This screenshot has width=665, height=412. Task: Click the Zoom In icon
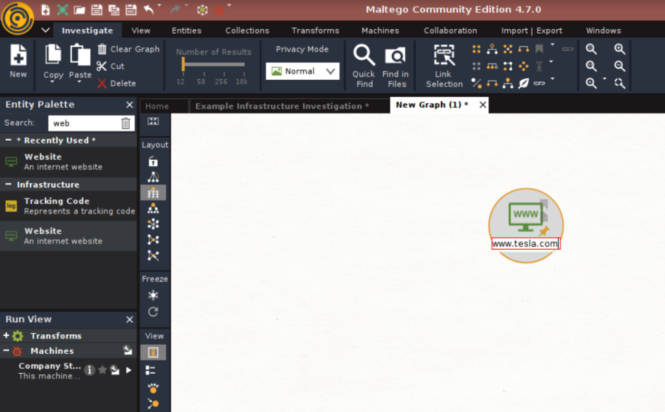pos(620,49)
